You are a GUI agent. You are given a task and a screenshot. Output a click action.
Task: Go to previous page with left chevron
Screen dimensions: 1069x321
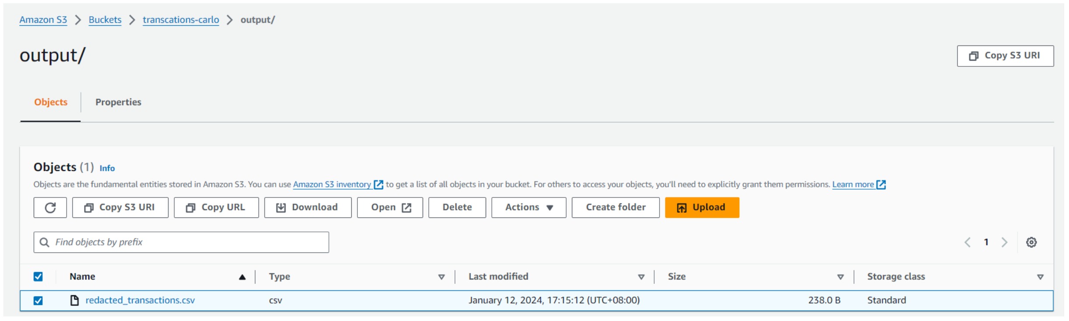pos(967,242)
